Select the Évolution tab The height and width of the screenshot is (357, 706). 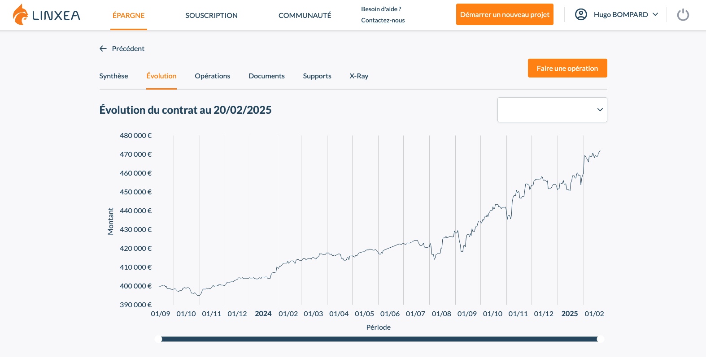coord(161,76)
